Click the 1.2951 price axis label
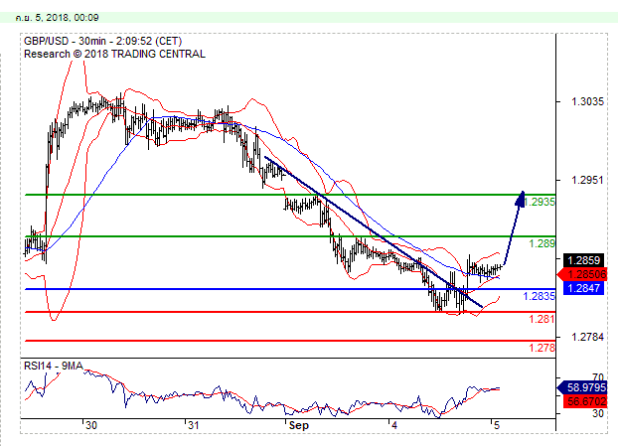 pyautogui.click(x=587, y=180)
